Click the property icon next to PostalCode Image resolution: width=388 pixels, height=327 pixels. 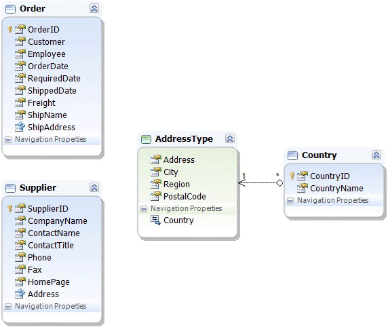[x=155, y=196]
